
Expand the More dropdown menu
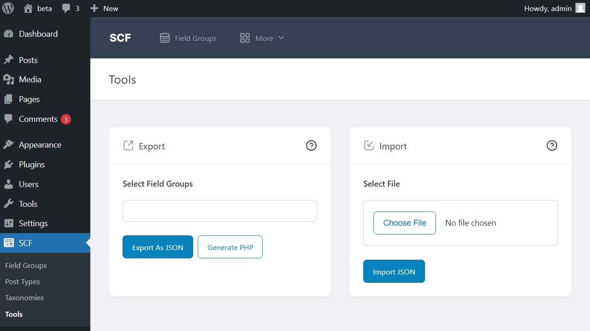(262, 38)
